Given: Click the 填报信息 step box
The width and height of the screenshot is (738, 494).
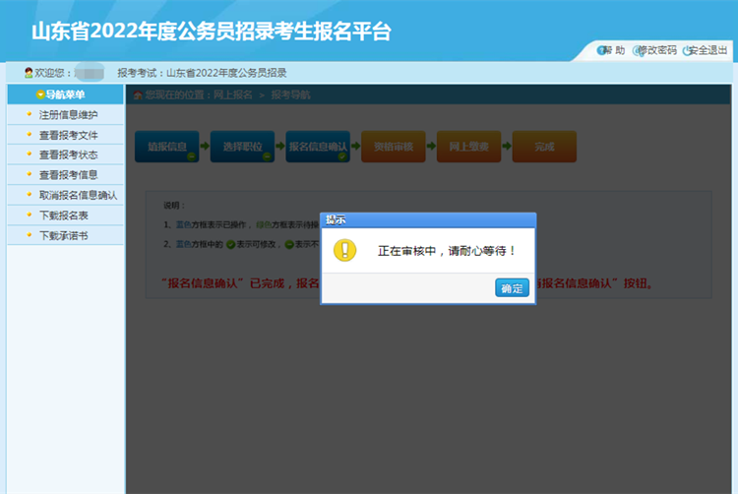Looking at the screenshot, I should pos(167,147).
